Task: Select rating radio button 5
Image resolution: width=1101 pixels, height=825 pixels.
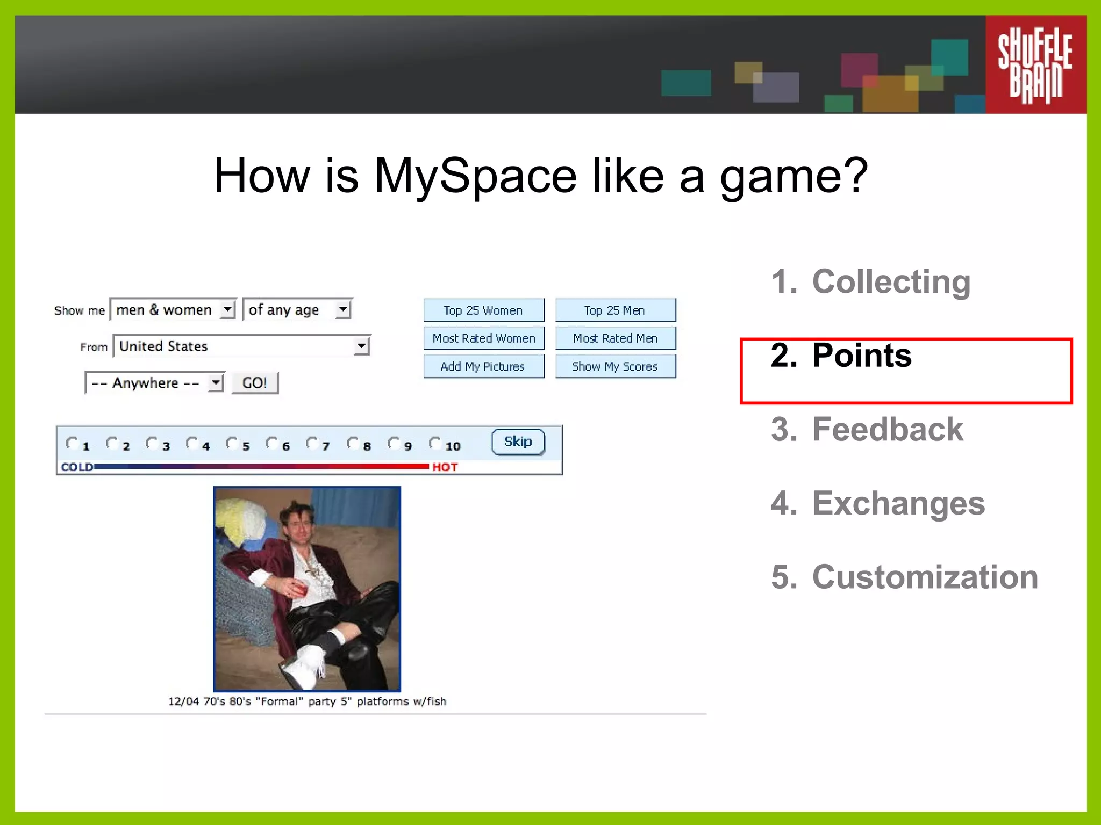Action: (x=232, y=443)
